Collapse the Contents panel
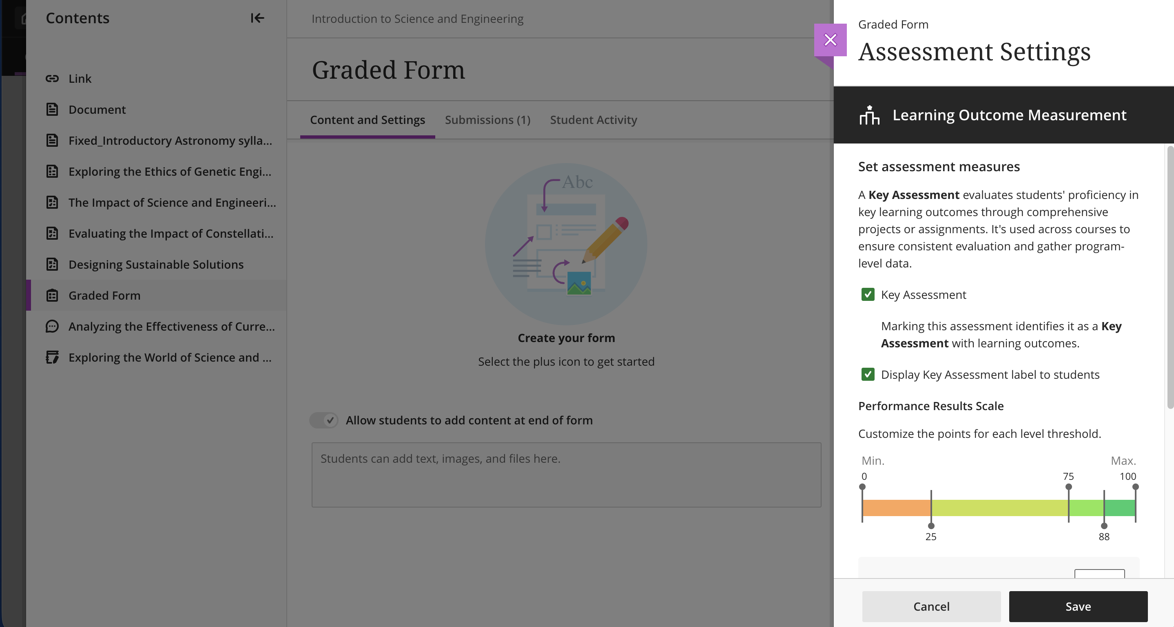1174x627 pixels. click(x=257, y=18)
